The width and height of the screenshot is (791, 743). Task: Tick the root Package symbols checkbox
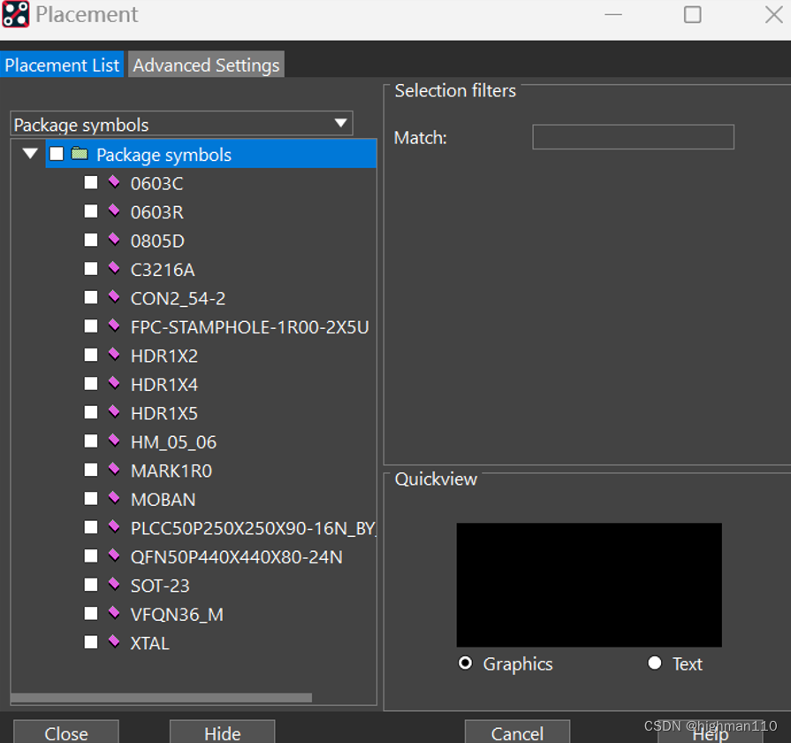point(57,154)
